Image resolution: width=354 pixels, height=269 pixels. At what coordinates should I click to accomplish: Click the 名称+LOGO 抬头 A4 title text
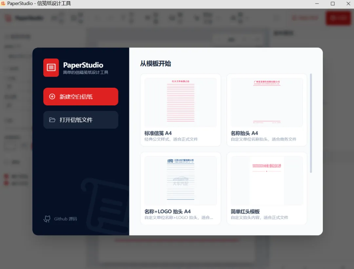point(167,211)
